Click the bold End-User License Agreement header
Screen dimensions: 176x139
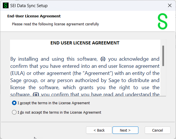34,16
